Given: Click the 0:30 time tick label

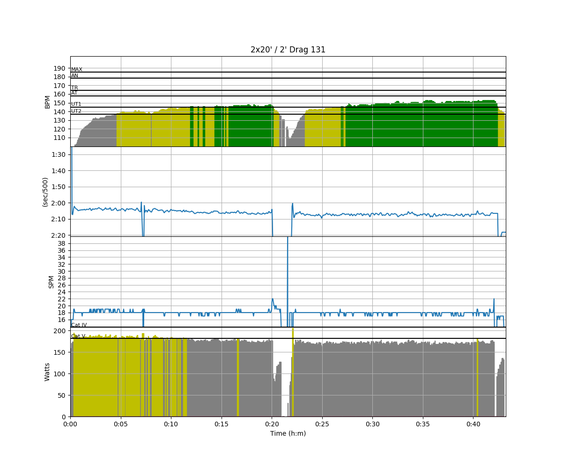Looking at the screenshot, I should point(372,424).
